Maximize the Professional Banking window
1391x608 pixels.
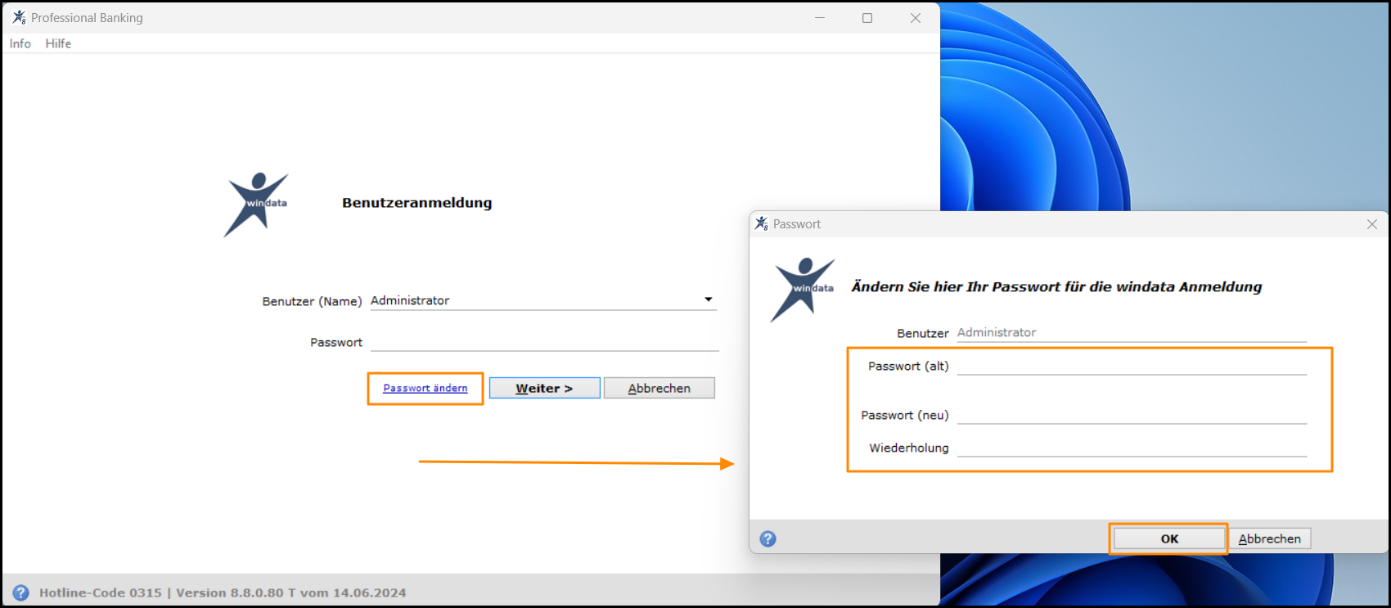pos(867,18)
